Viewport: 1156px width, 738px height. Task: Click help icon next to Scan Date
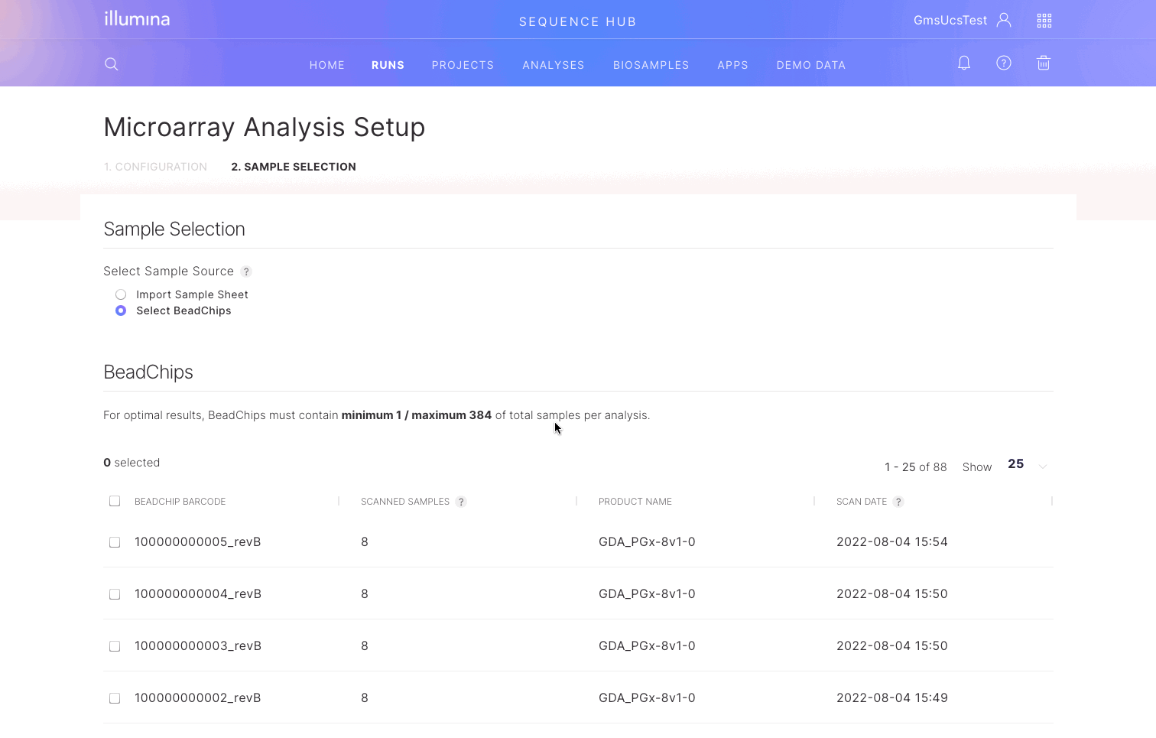pyautogui.click(x=898, y=502)
